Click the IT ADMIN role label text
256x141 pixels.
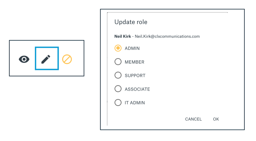(x=135, y=103)
